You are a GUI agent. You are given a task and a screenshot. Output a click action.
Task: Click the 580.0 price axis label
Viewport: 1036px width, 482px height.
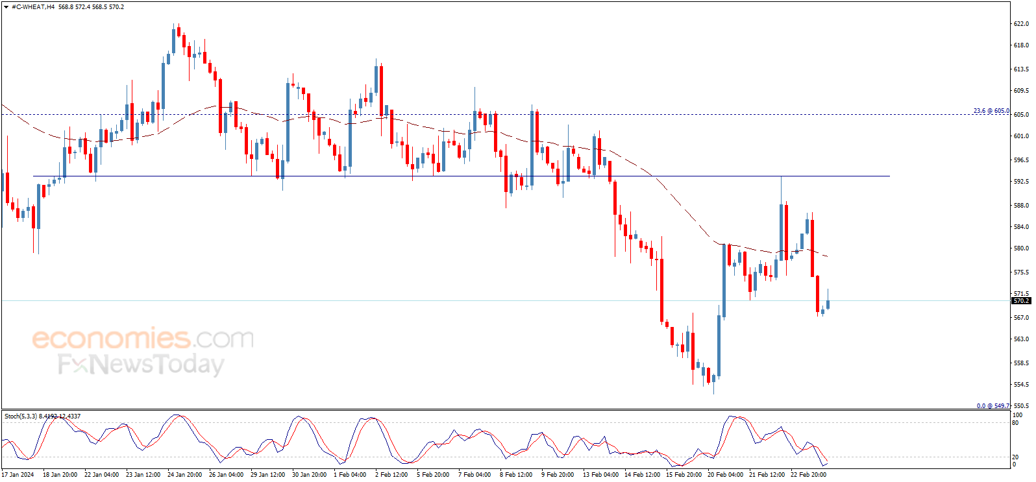click(1021, 248)
